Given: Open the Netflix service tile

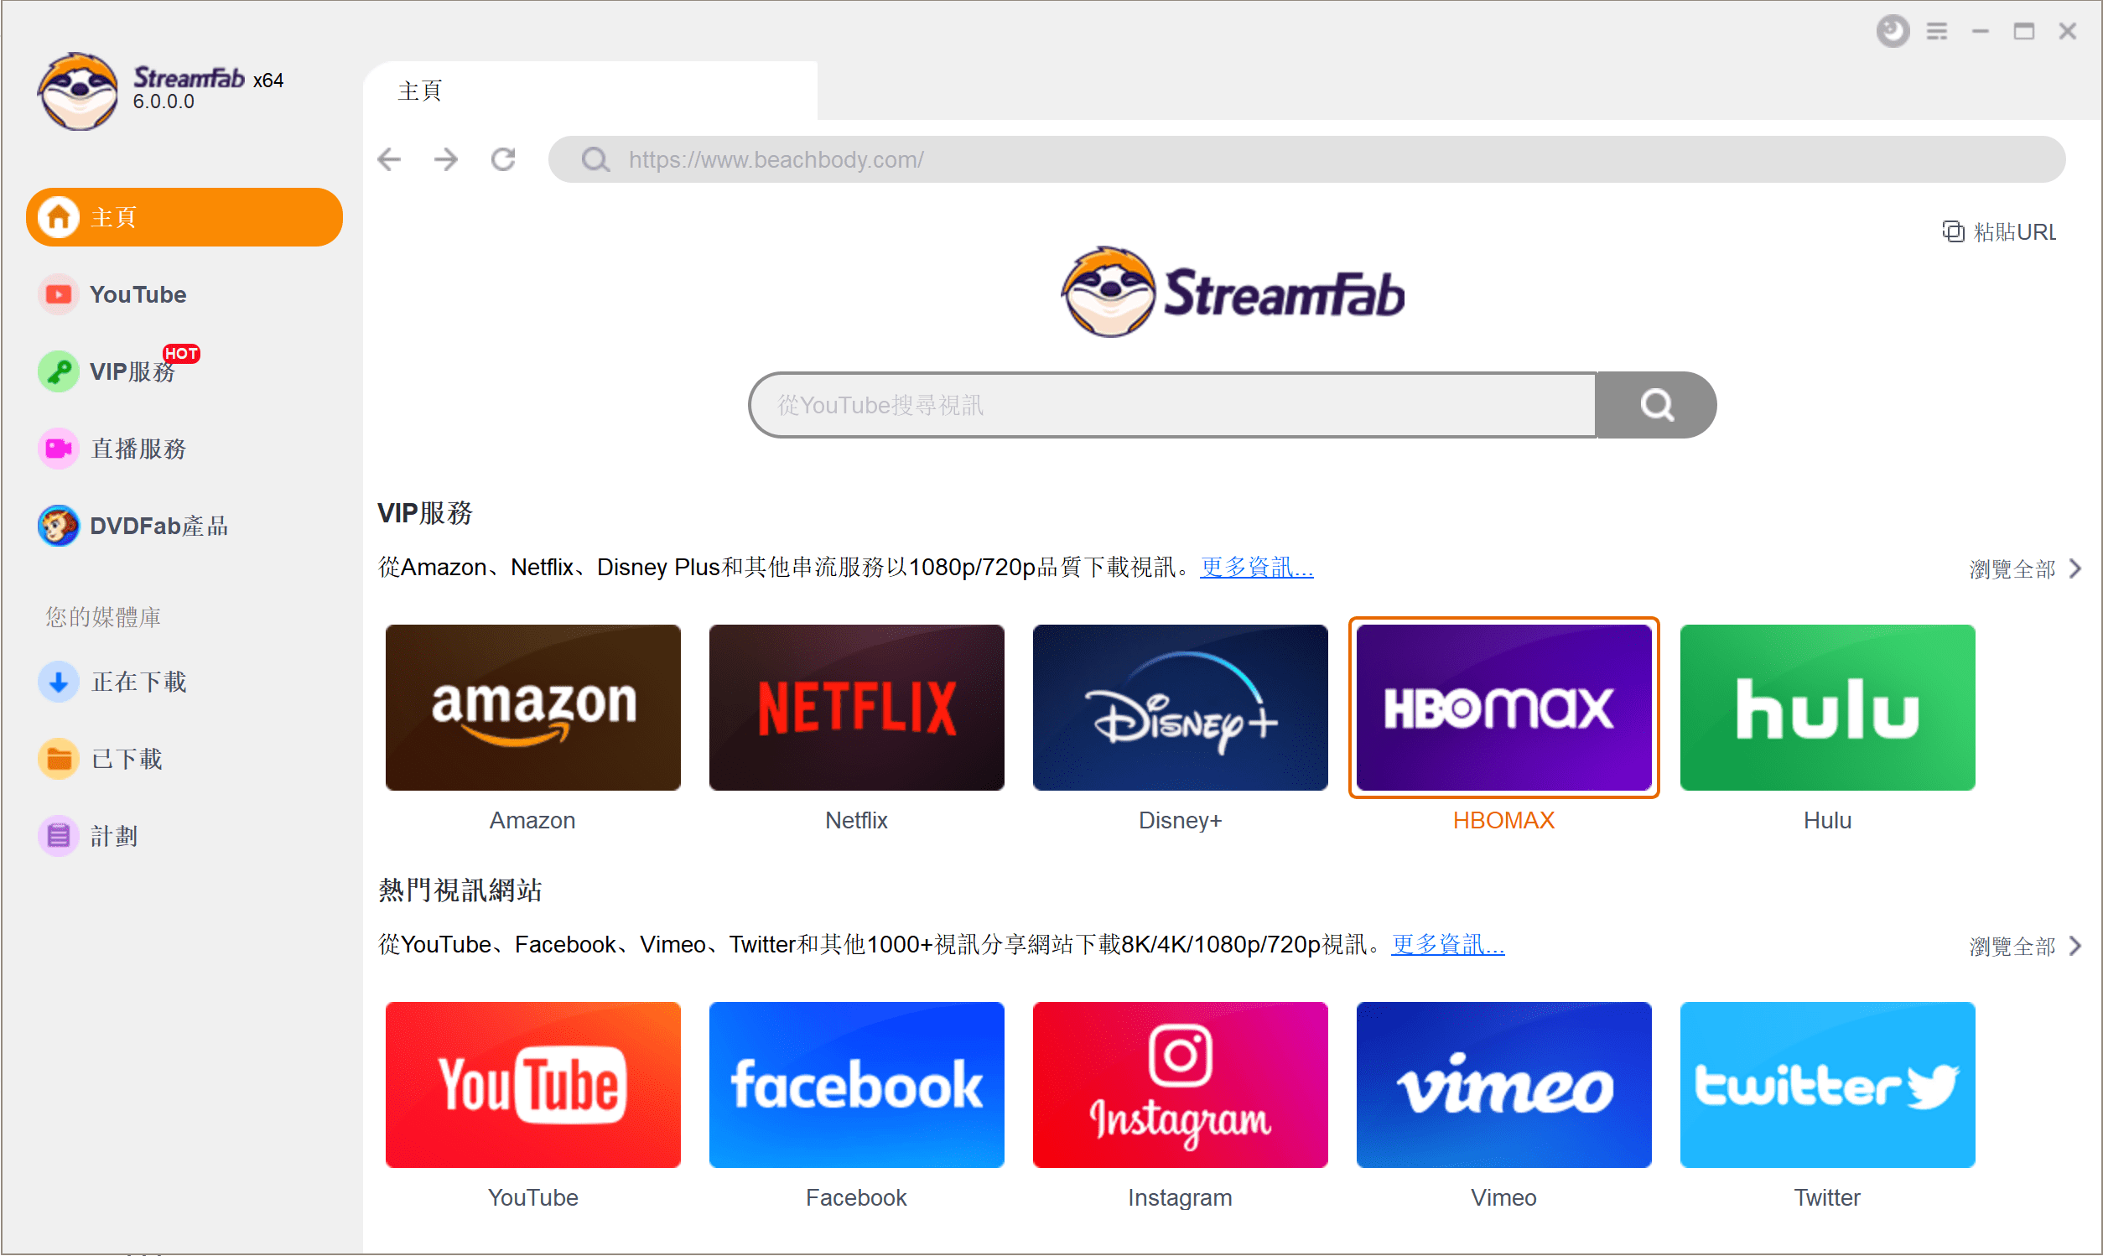Looking at the screenshot, I should pyautogui.click(x=856, y=708).
